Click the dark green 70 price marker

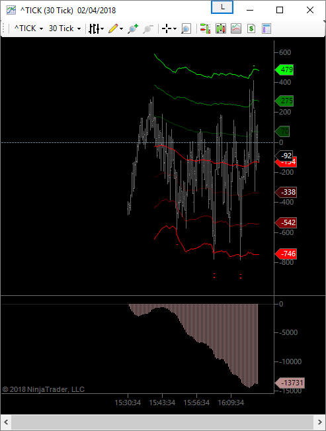282,131
